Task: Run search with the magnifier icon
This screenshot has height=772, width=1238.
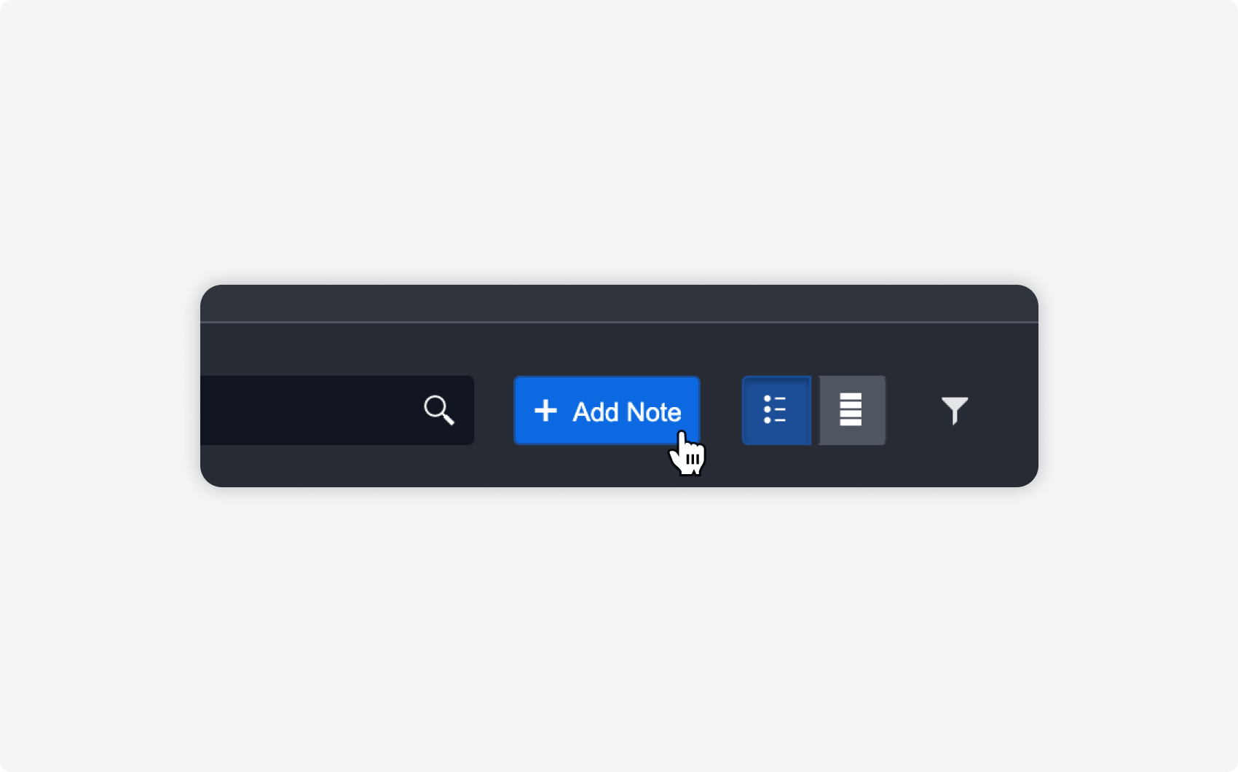Action: click(x=439, y=410)
